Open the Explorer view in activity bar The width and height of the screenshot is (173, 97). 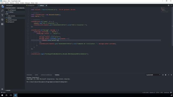(x=2, y=6)
